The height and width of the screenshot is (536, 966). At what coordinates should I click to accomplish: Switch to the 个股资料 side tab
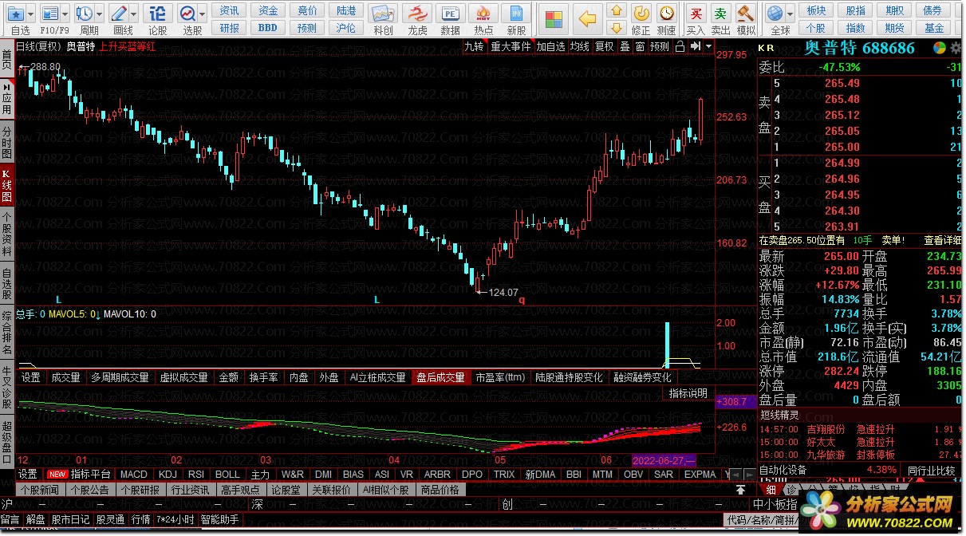6,234
